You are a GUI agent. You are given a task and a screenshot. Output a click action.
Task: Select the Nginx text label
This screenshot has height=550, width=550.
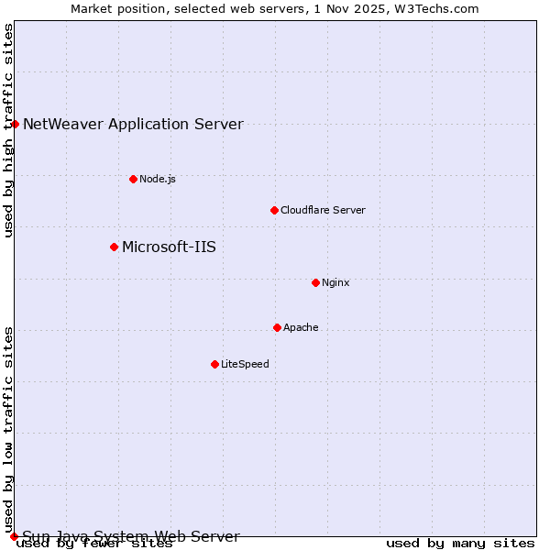click(x=335, y=282)
